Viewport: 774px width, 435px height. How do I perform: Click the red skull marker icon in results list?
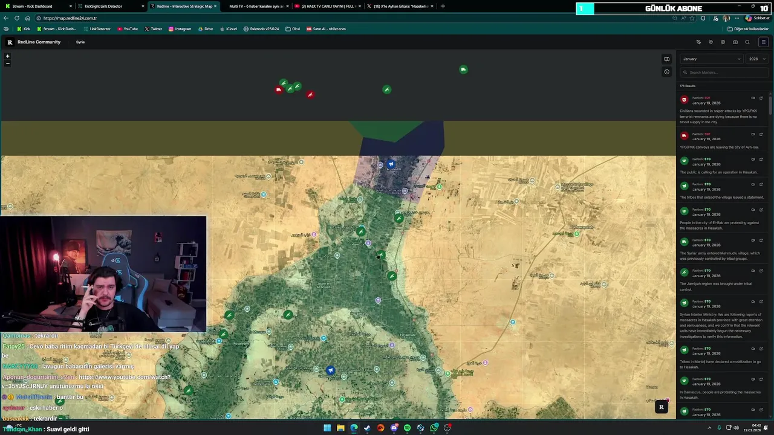(685, 100)
